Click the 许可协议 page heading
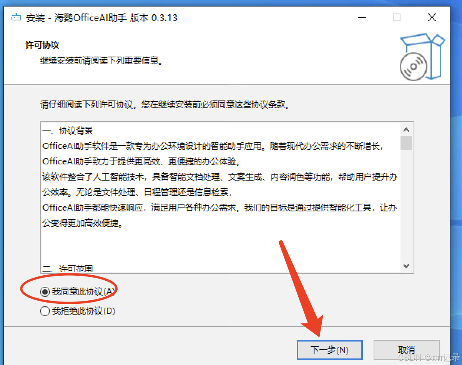This screenshot has height=365, width=462. click(x=42, y=45)
